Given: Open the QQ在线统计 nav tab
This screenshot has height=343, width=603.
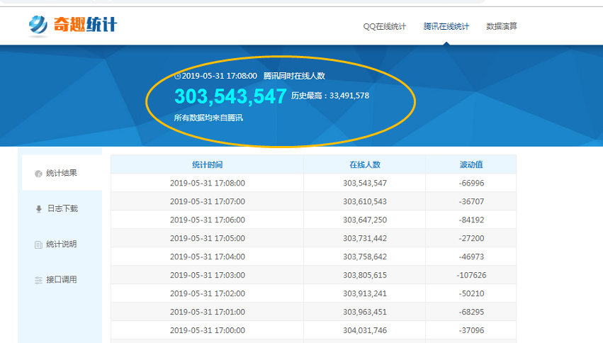Looking at the screenshot, I should pyautogui.click(x=385, y=26).
